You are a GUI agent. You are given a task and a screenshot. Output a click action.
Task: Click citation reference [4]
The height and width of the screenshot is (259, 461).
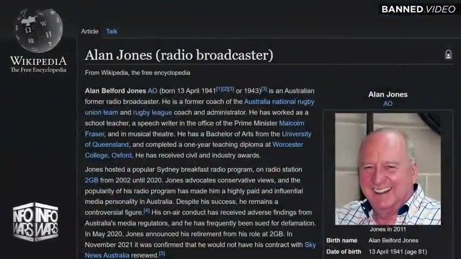pyautogui.click(x=146, y=210)
